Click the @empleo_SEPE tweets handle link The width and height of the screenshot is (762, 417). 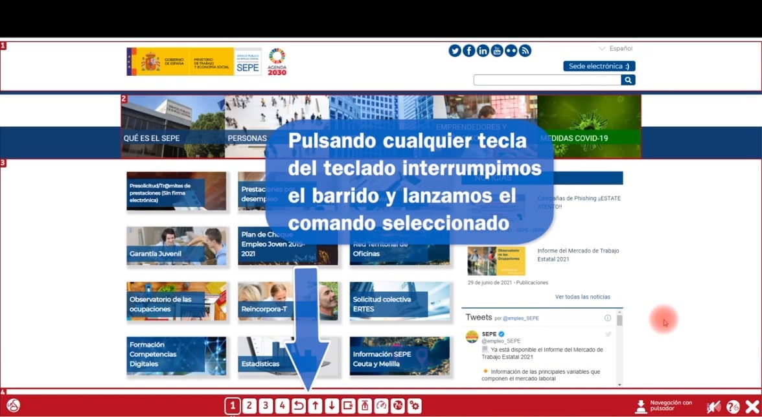pos(520,319)
